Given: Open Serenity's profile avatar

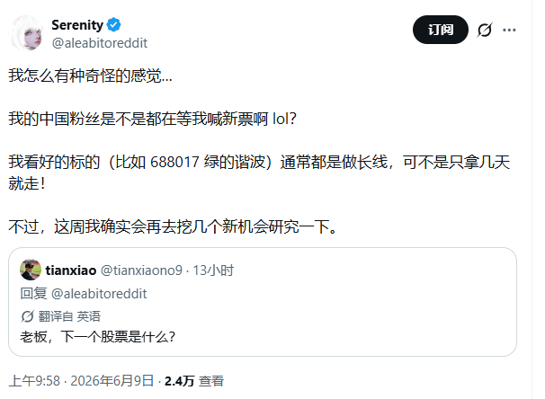Looking at the screenshot, I should (26, 32).
